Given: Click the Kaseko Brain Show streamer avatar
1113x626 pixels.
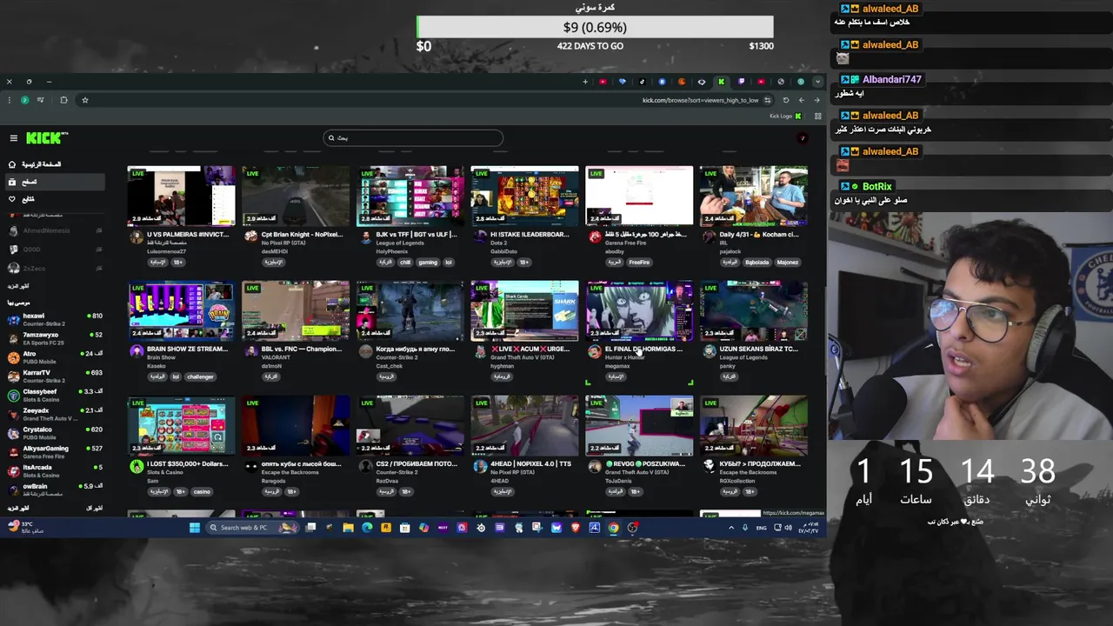Looking at the screenshot, I should tap(137, 351).
